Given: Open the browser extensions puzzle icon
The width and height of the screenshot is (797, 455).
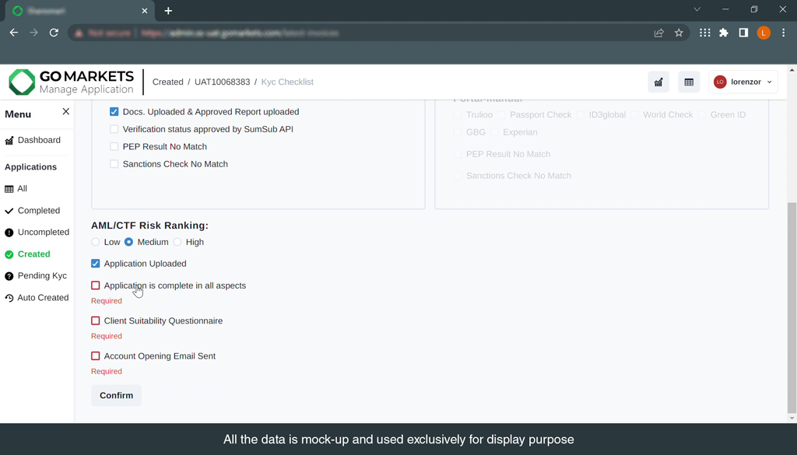Looking at the screenshot, I should 724,33.
